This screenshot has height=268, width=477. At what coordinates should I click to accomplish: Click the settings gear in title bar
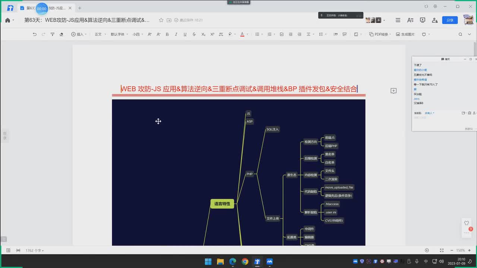tap(435, 6)
